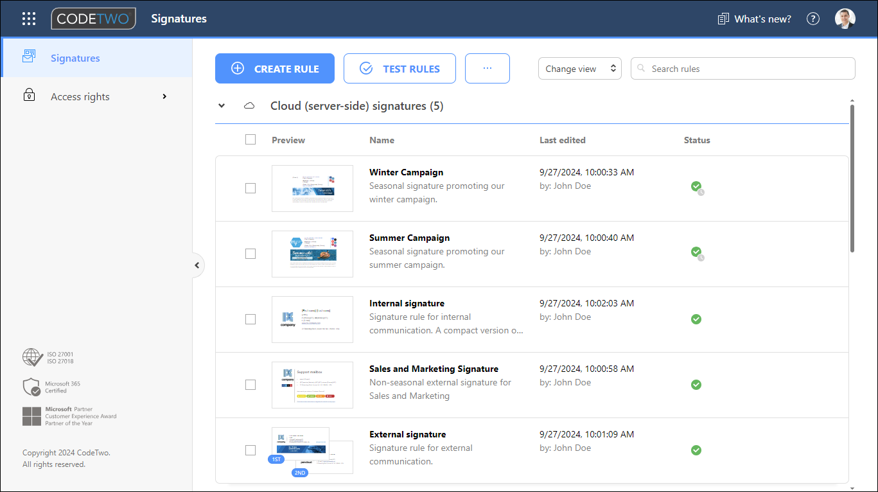Collapse the Cloud server-side signatures section
The height and width of the screenshot is (492, 878).
(221, 105)
